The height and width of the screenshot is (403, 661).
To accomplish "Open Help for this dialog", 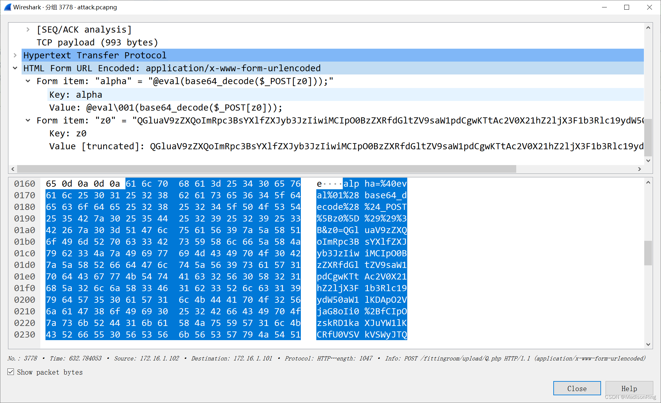I will 629,388.
